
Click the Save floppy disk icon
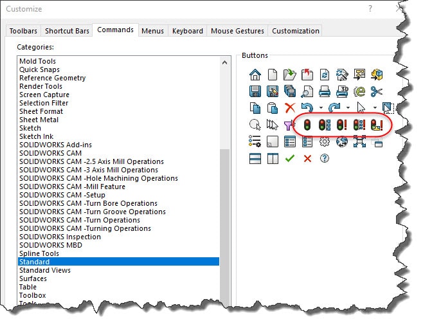click(255, 91)
